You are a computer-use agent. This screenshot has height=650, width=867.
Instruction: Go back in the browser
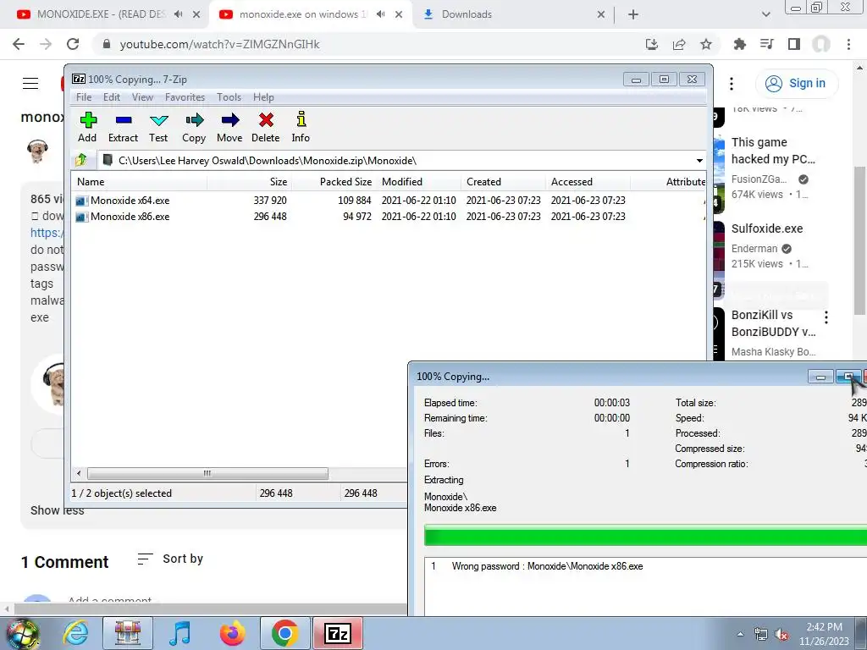[x=19, y=44]
